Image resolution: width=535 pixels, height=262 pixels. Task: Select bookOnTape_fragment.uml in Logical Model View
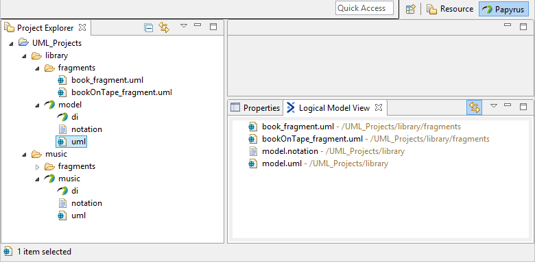coord(376,139)
